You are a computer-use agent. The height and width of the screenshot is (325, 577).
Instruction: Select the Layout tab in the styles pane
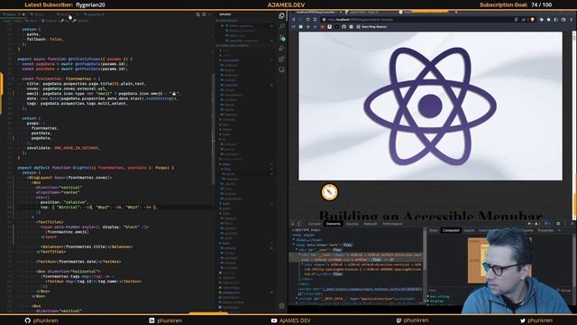pyautogui.click(x=469, y=230)
